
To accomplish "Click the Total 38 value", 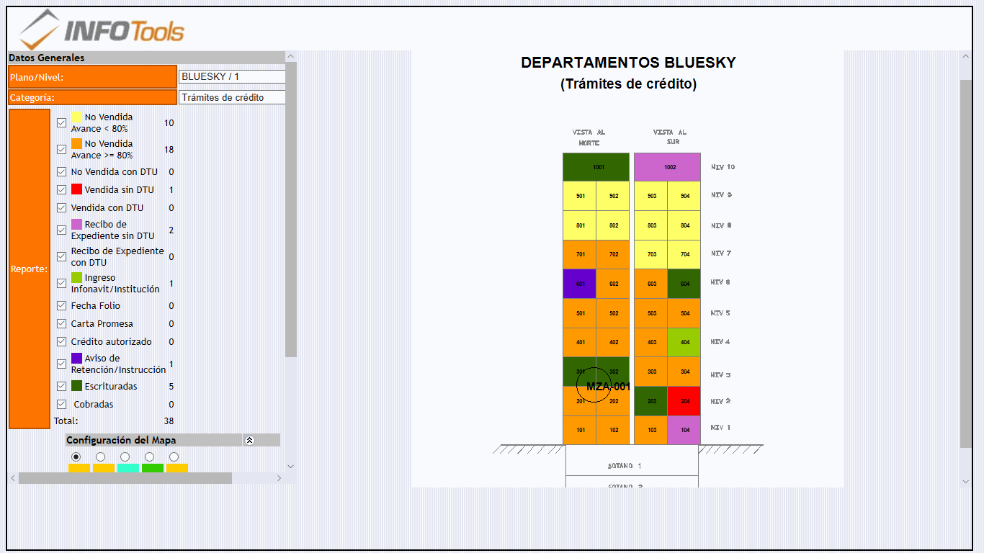I will pyautogui.click(x=169, y=421).
